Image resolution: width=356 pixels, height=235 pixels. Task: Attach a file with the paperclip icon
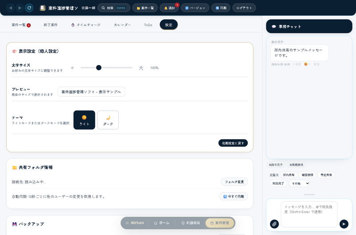[274, 224]
